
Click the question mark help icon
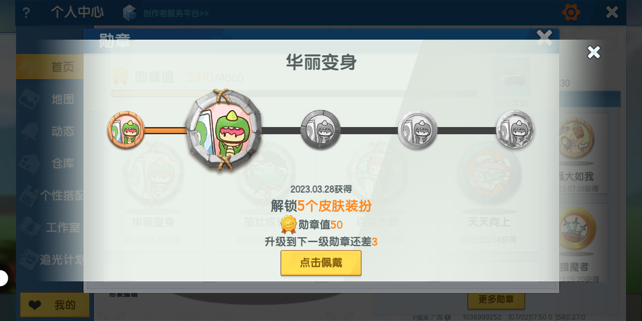point(26,12)
